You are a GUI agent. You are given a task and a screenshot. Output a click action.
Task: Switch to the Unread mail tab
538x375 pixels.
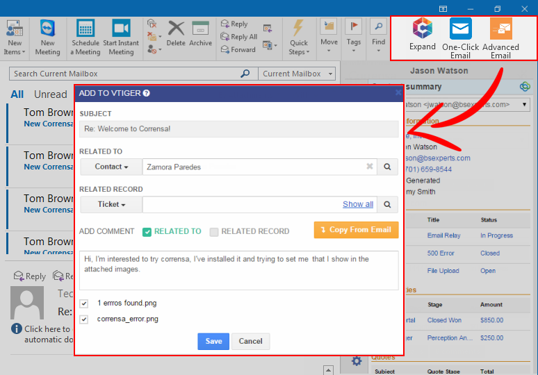click(x=51, y=94)
